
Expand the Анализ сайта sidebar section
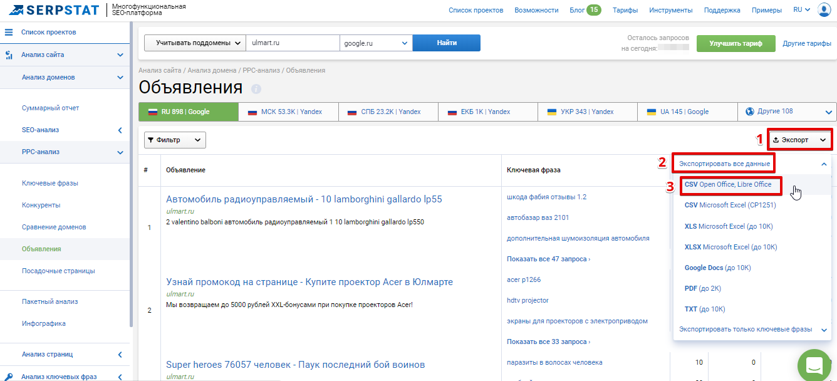tap(120, 55)
